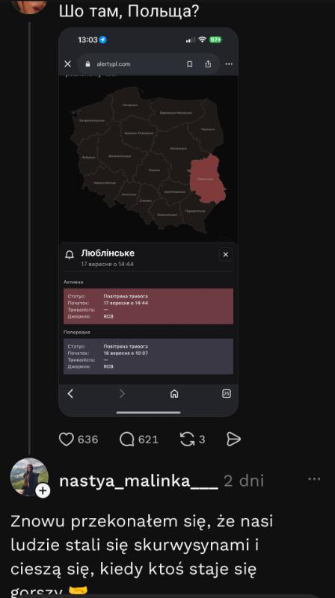335x598 pixels.
Task: Share the post with the paper-plane icon
Action: [x=233, y=440]
